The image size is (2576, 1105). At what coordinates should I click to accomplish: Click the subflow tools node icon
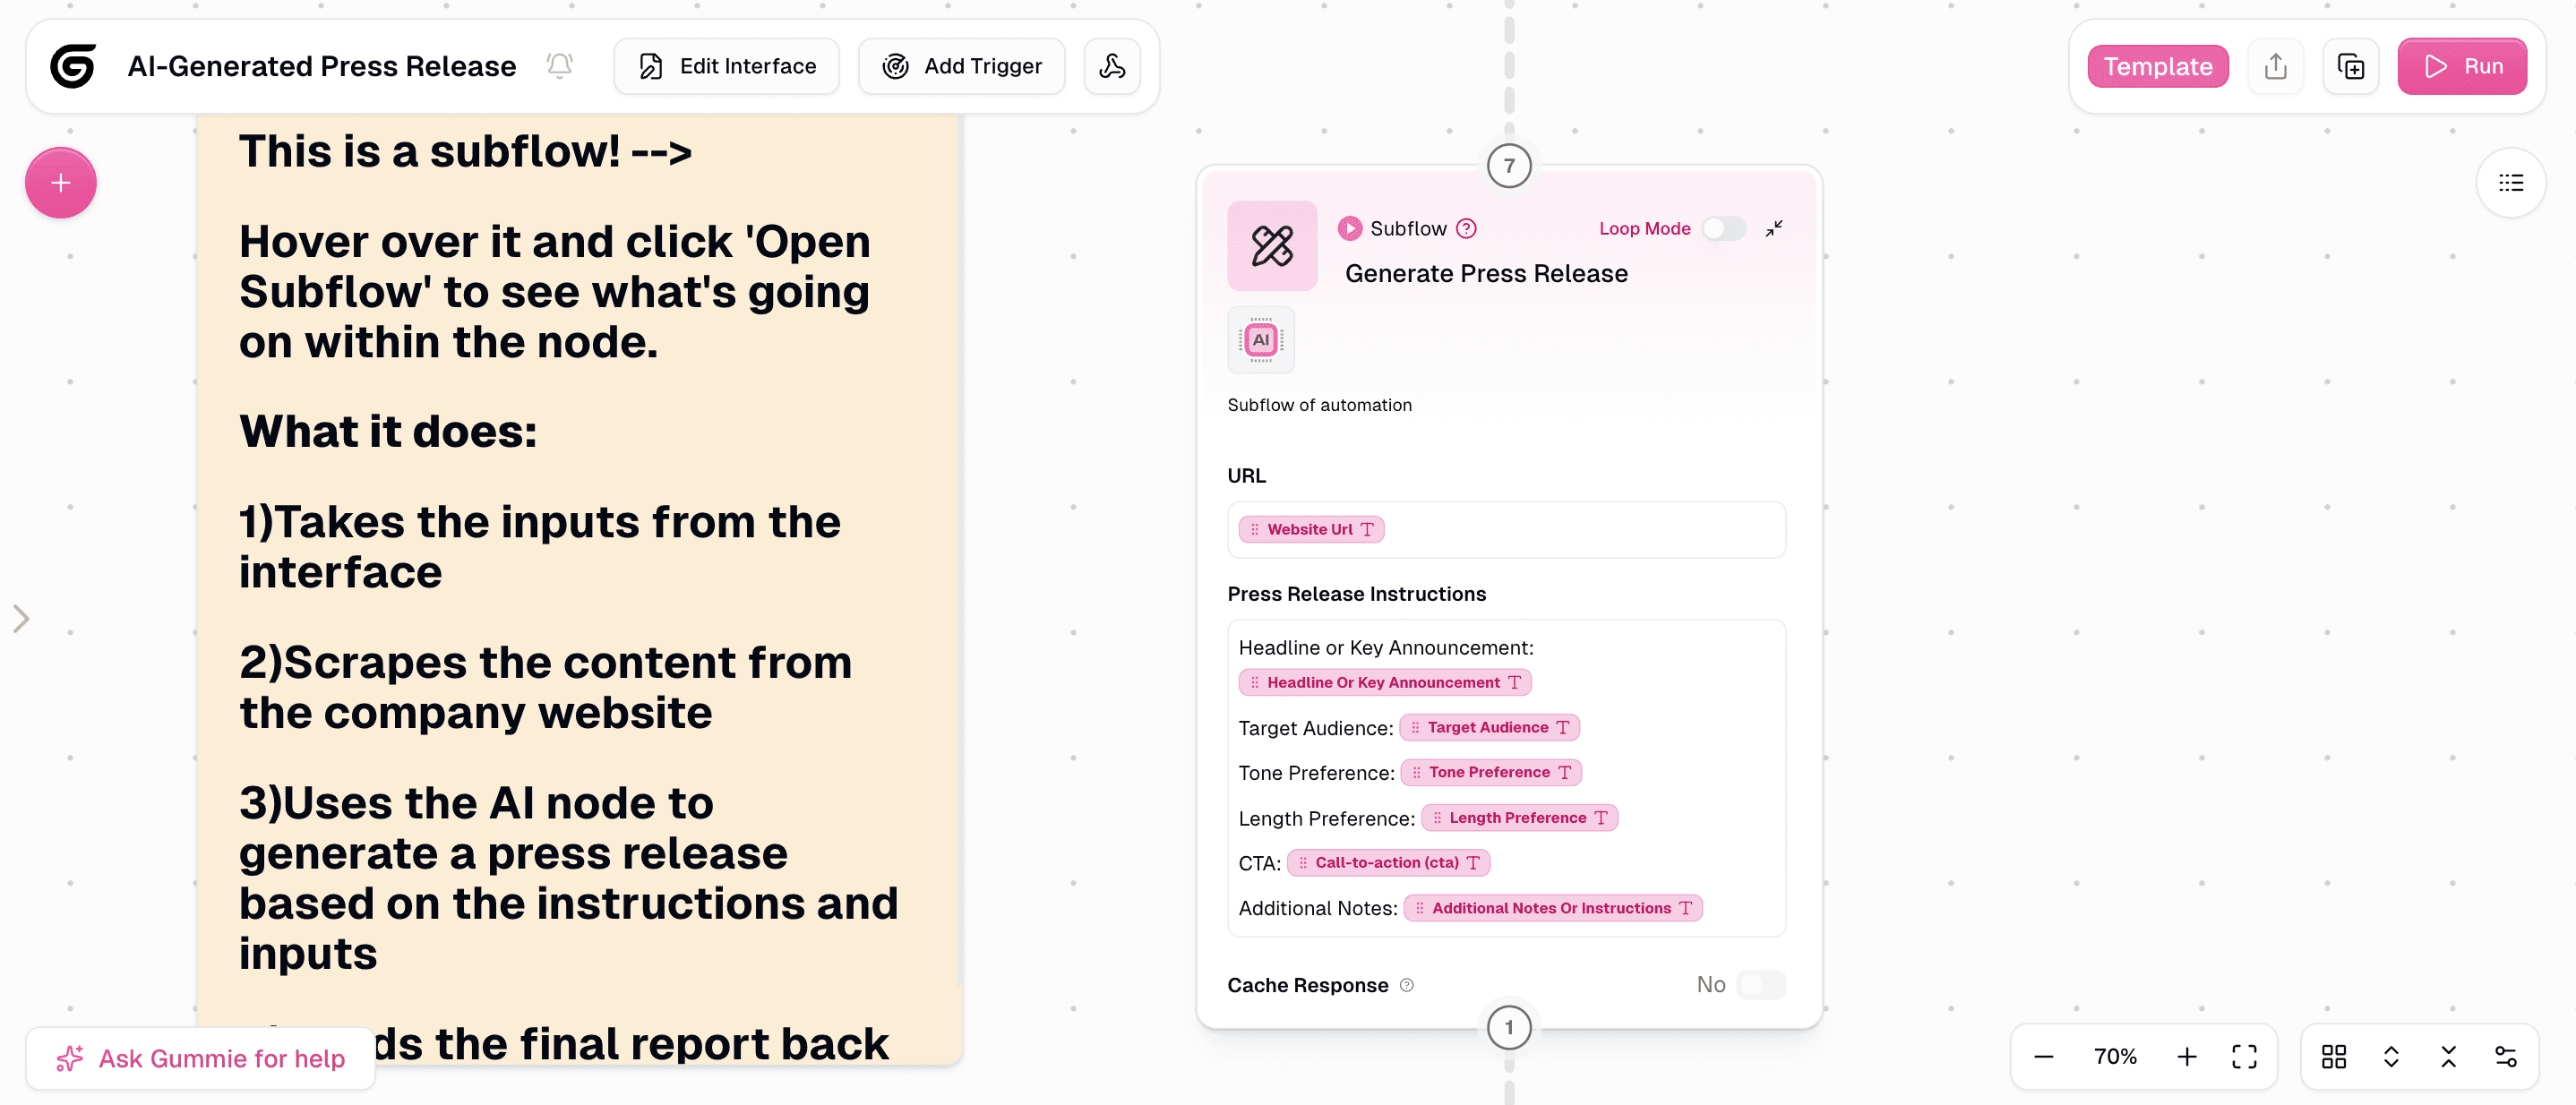pos(1272,246)
